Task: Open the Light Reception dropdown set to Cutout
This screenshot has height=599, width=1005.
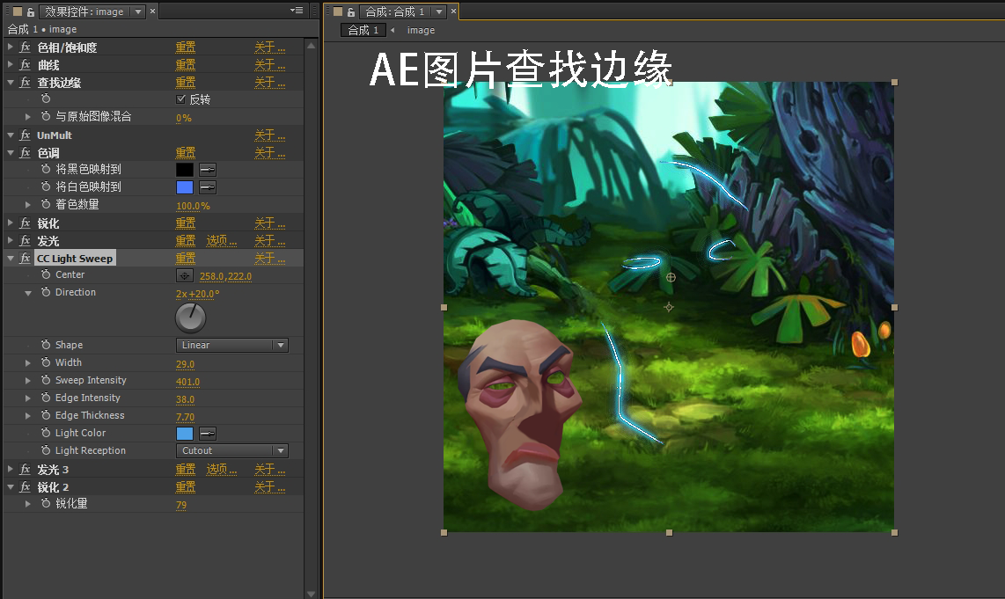Action: 232,451
